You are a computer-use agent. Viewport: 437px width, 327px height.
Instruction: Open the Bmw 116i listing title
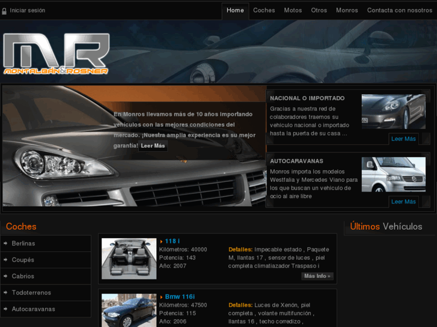[180, 296]
